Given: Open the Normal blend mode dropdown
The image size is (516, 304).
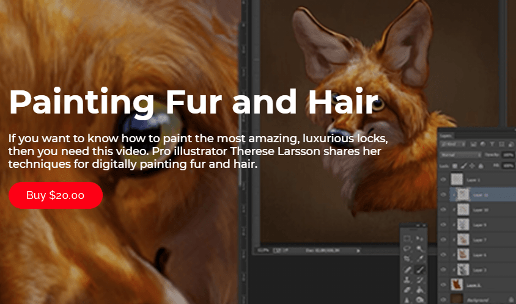Looking at the screenshot, I should click(460, 155).
